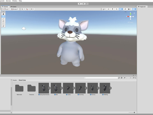Click the red X axis of scene gizmo
This screenshot has width=153, height=115.
click(128, 17)
